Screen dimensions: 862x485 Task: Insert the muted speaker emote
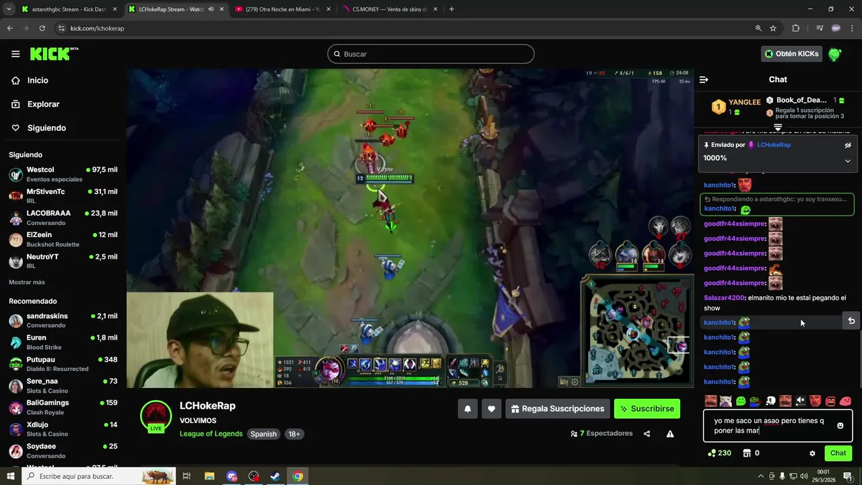coord(800,401)
